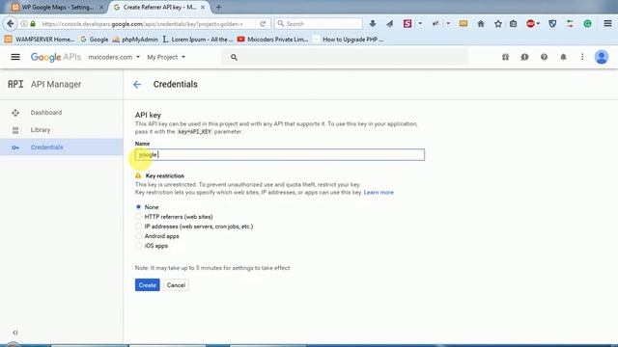Open the hamburger navigation menu
Screen dimensions: 618x347
click(x=15, y=57)
